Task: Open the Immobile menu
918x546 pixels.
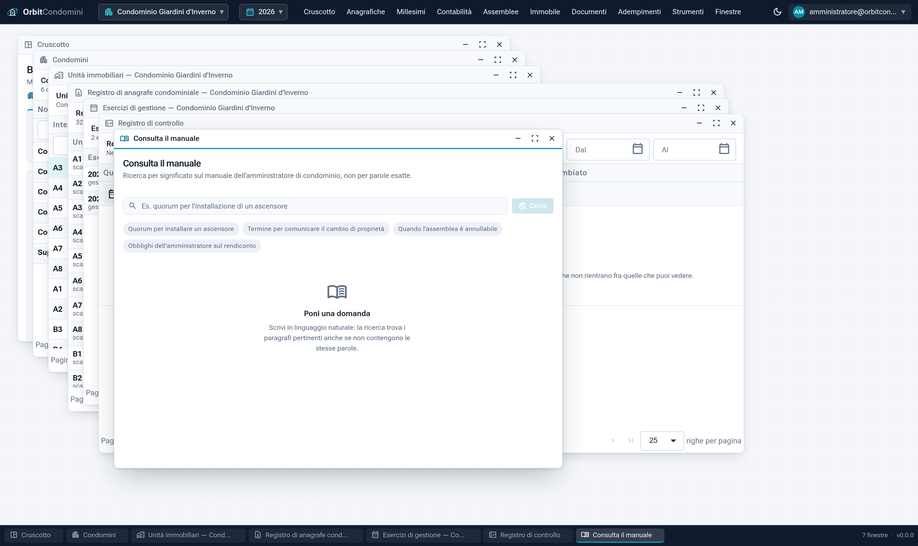Action: 545,12
